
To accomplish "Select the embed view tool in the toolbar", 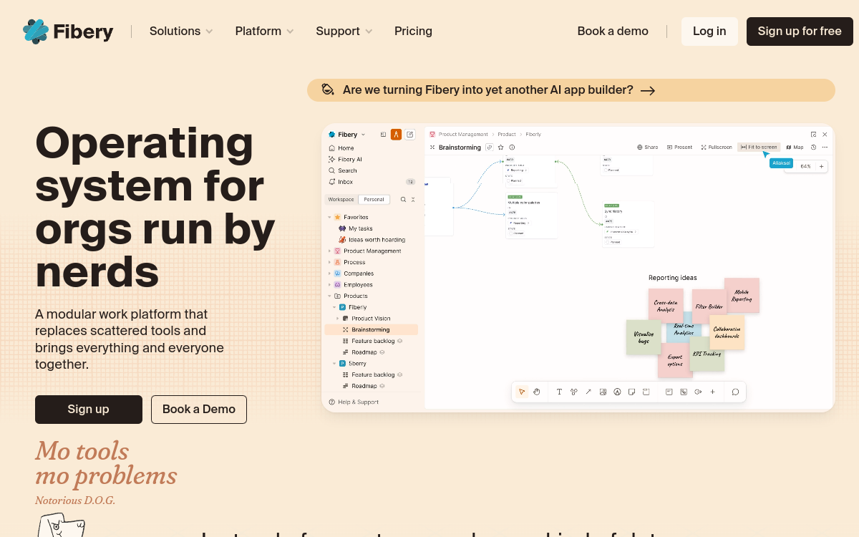I will pyautogui.click(x=684, y=392).
